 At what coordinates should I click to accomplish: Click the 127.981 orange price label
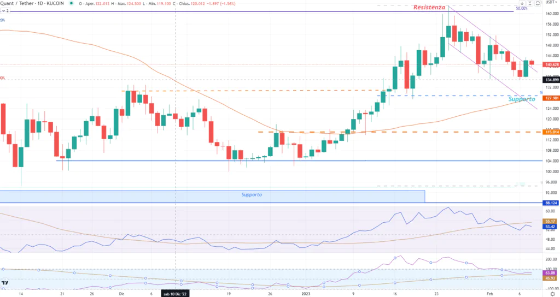pos(551,98)
